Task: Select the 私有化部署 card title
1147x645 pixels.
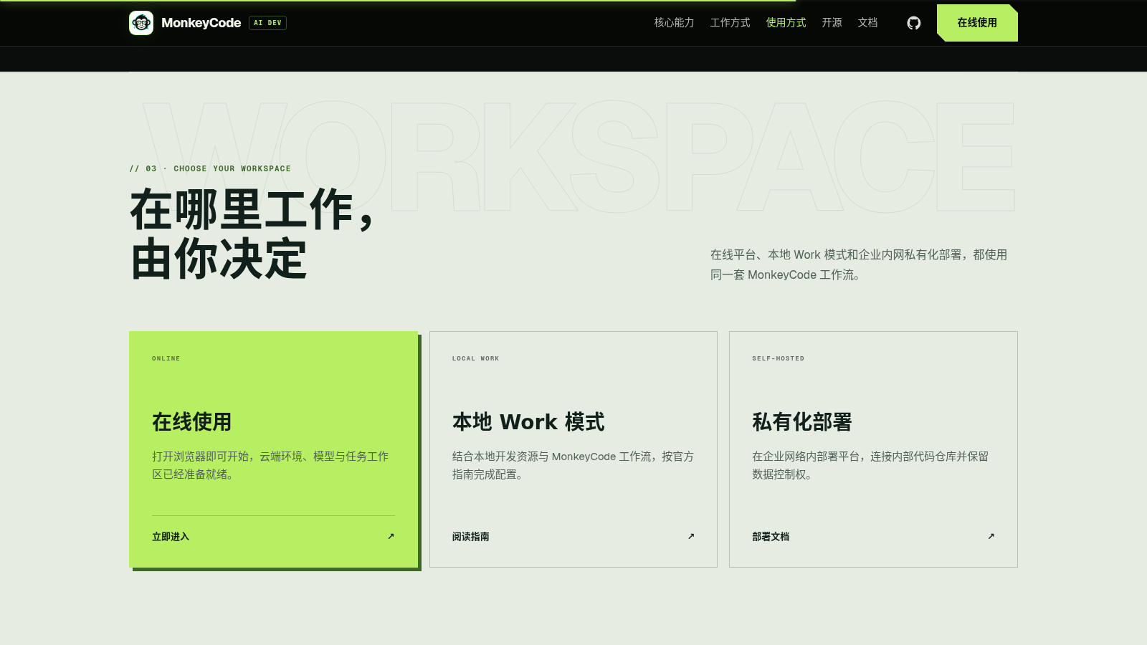Action: point(802,422)
